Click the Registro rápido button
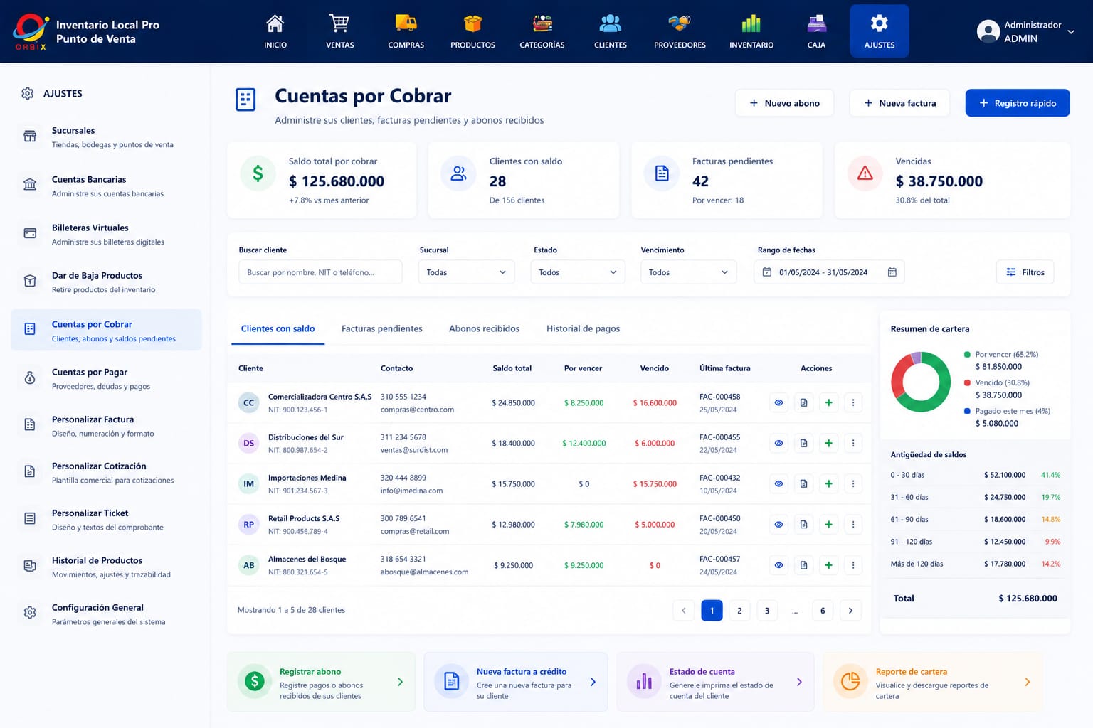The image size is (1093, 728). click(1018, 103)
